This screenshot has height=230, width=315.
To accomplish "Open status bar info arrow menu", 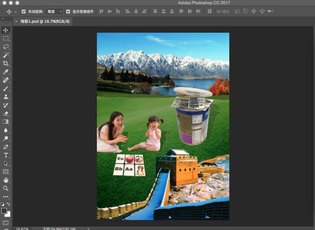I will [88, 229].
